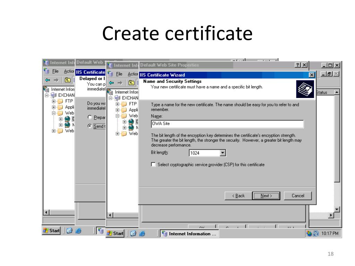Select second globe web site icon in front tree
Screen dimensions: 355x266
click(x=131, y=127)
